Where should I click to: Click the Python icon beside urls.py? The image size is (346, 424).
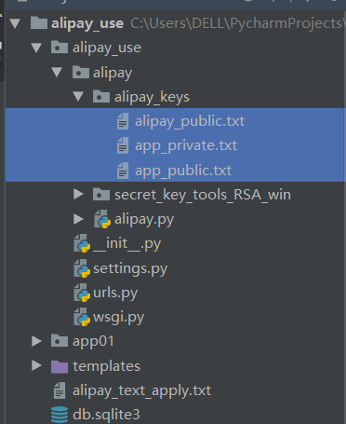(82, 293)
